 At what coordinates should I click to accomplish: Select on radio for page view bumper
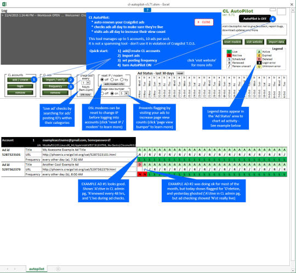[112, 93]
